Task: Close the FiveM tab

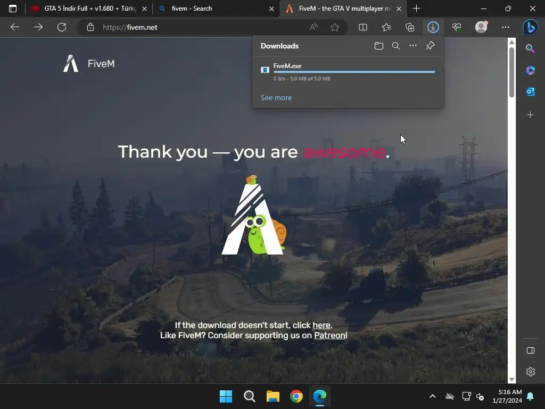Action: (399, 9)
